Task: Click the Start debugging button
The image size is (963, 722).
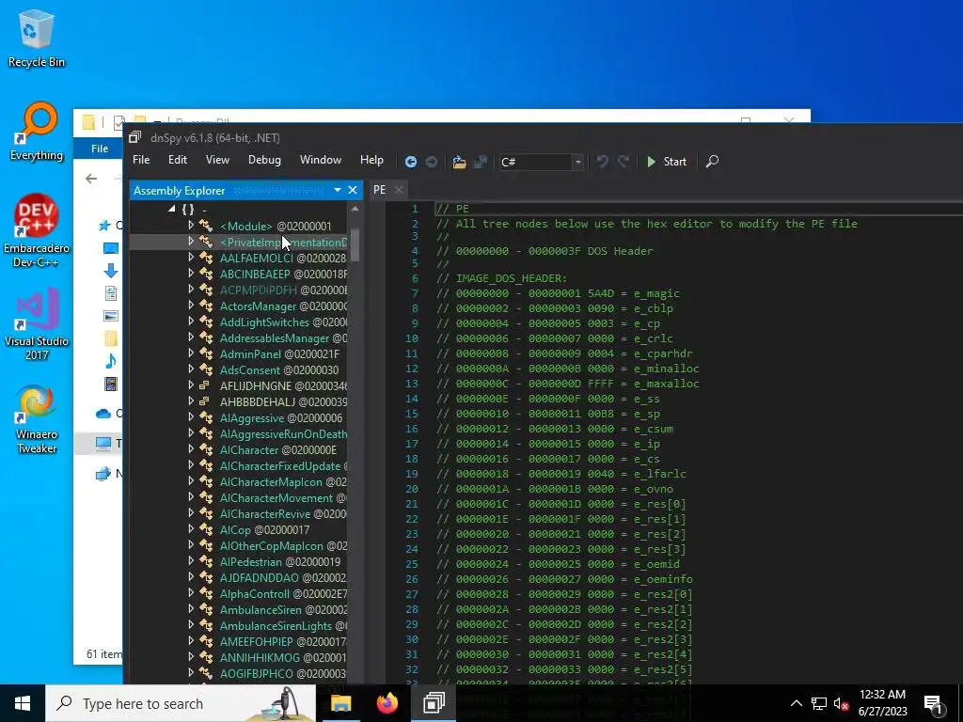Action: pos(667,162)
